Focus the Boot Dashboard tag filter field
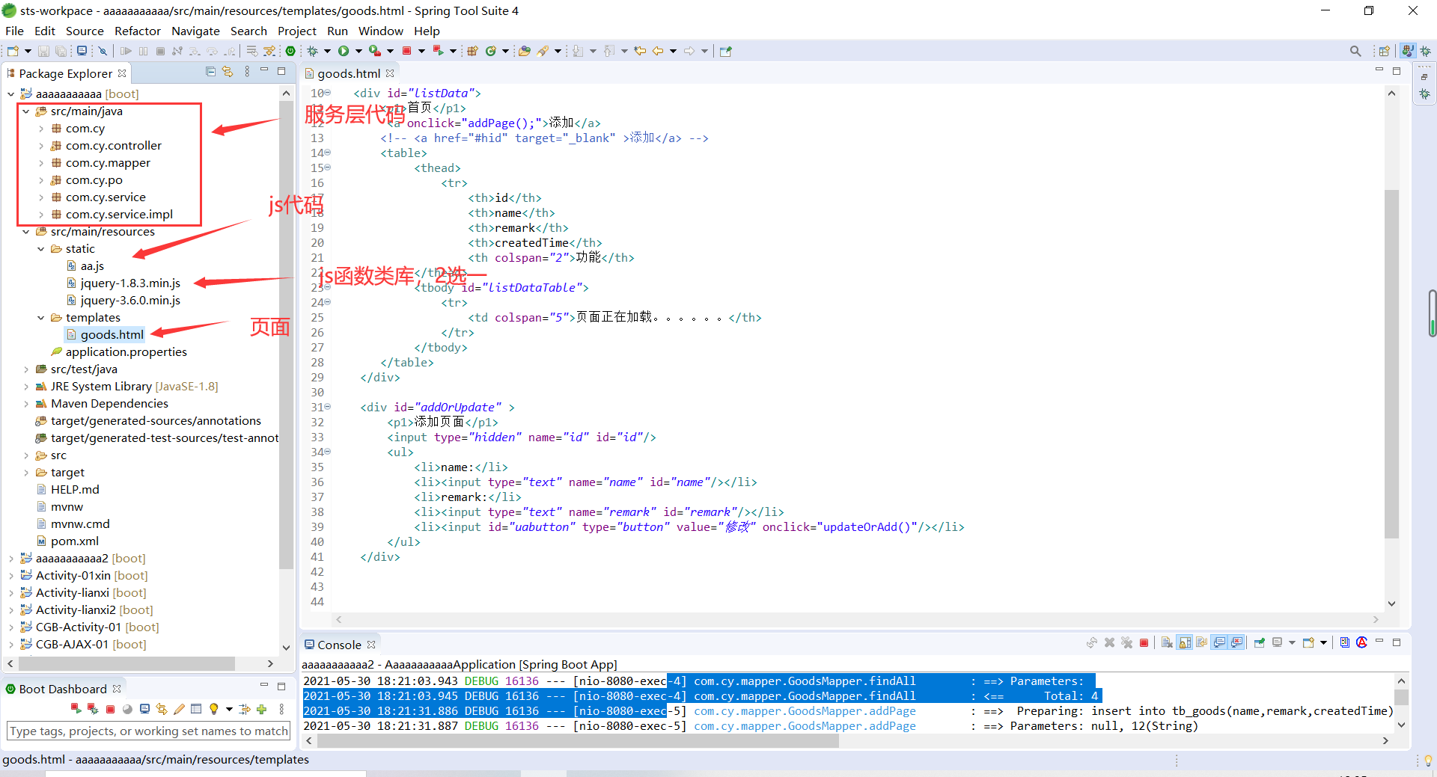This screenshot has width=1437, height=777. click(148, 731)
